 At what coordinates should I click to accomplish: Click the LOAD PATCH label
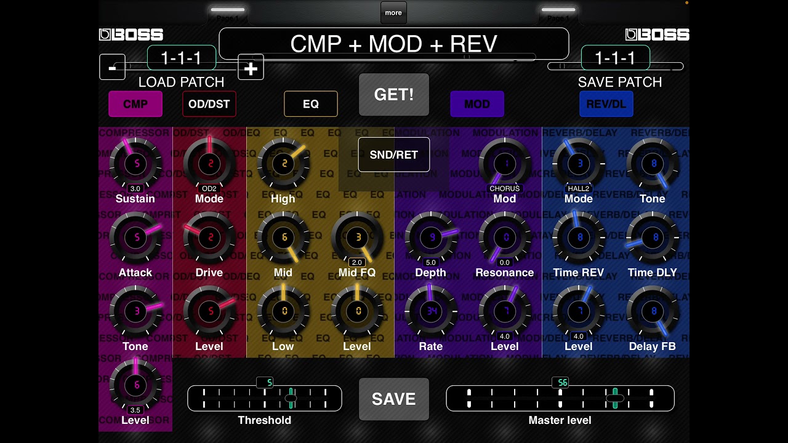point(181,82)
